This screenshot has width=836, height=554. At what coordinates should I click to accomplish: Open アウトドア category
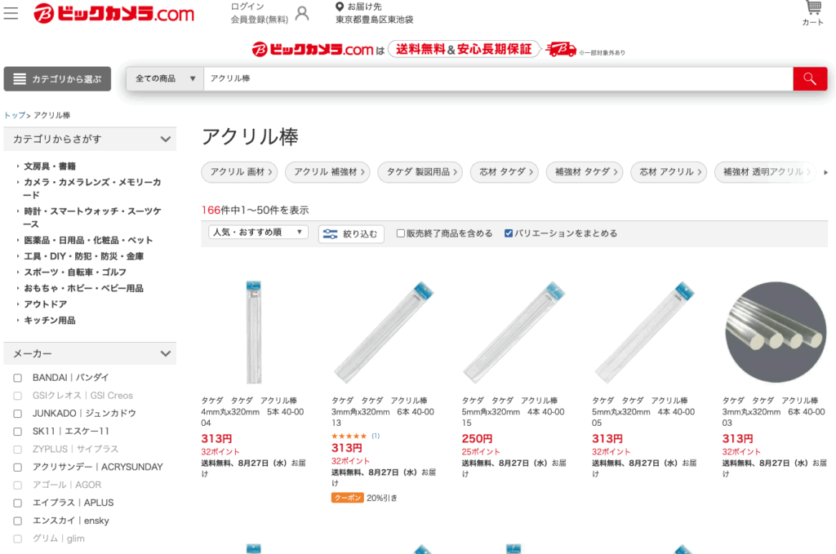(x=46, y=304)
